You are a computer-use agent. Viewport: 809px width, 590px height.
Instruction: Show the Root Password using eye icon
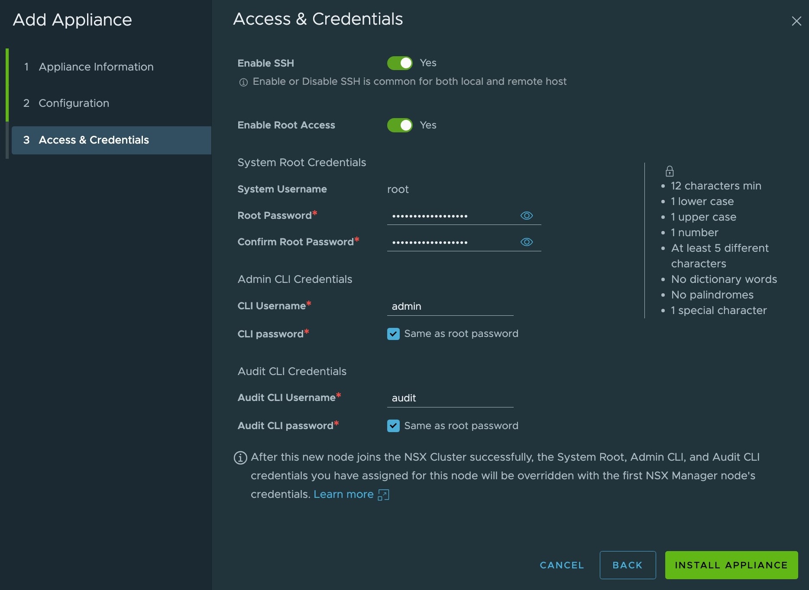click(526, 215)
